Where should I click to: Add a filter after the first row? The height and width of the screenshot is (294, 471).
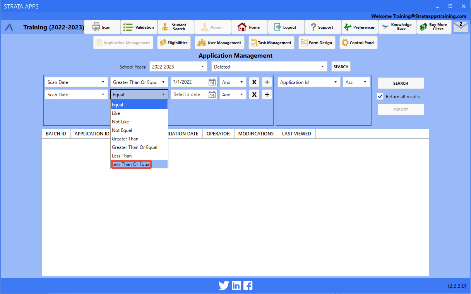[x=267, y=82]
